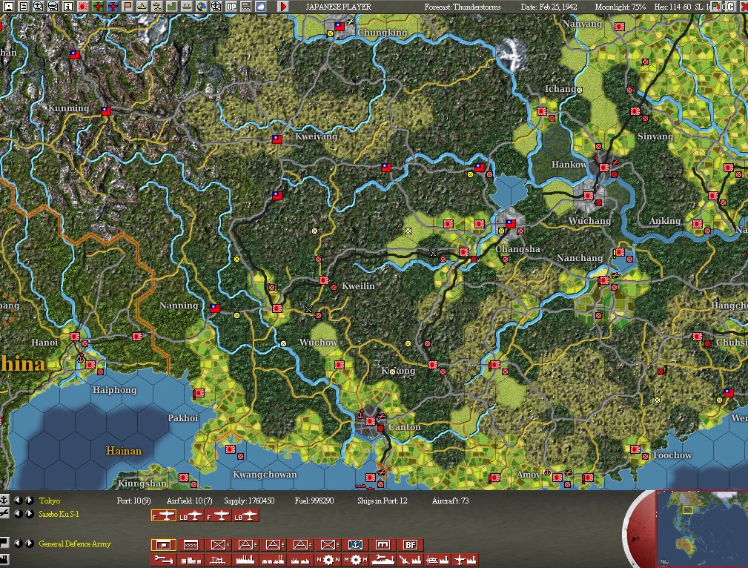Select the last LB bomber air unit
Image resolution: width=748 pixels, height=568 pixels.
point(246,516)
